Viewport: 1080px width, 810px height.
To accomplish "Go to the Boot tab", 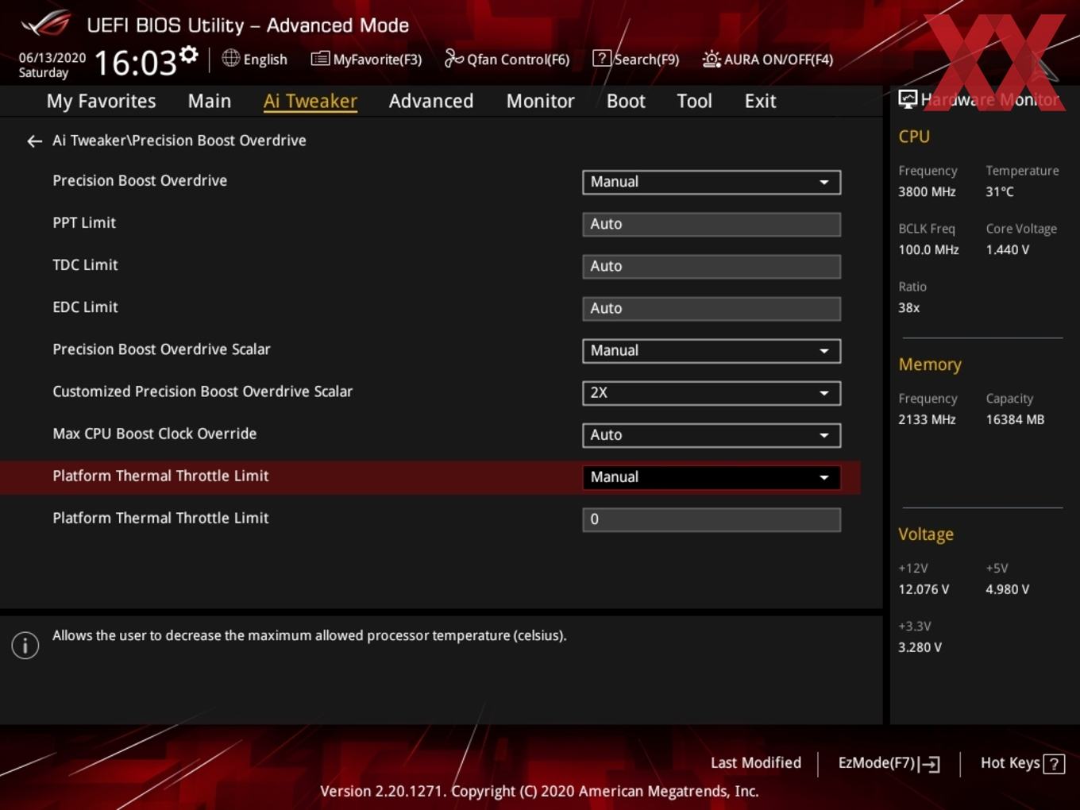I will click(626, 101).
